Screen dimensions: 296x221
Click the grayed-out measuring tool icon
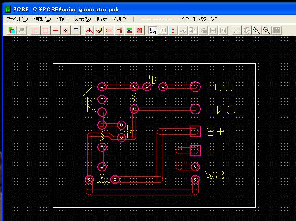[x=247, y=30]
